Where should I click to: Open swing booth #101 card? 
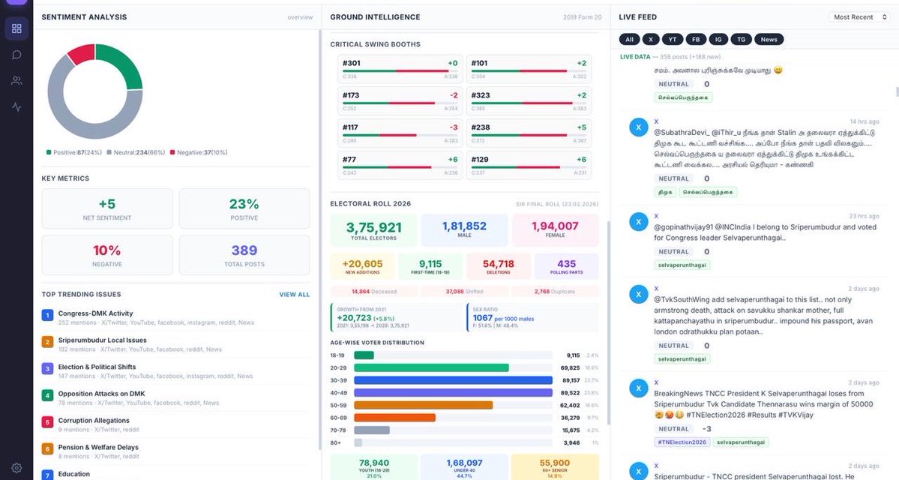coord(529,69)
